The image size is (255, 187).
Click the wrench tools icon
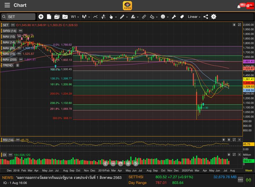[174, 17]
